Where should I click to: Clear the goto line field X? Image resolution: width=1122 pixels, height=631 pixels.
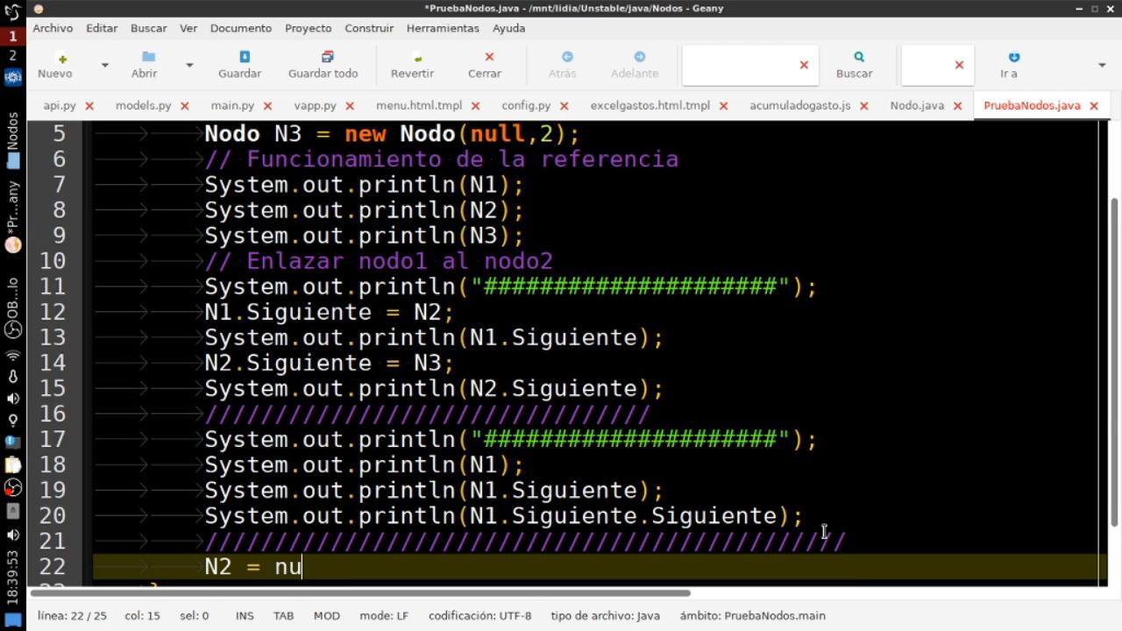click(x=959, y=65)
